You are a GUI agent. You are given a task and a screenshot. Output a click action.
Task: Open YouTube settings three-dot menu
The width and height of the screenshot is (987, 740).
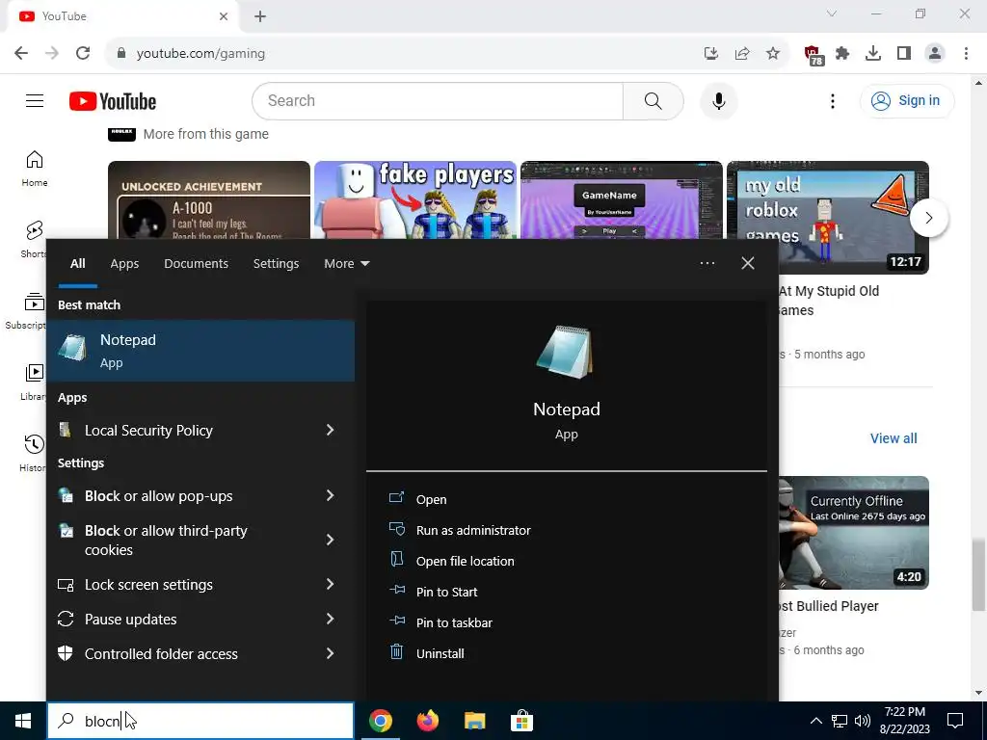click(x=832, y=100)
